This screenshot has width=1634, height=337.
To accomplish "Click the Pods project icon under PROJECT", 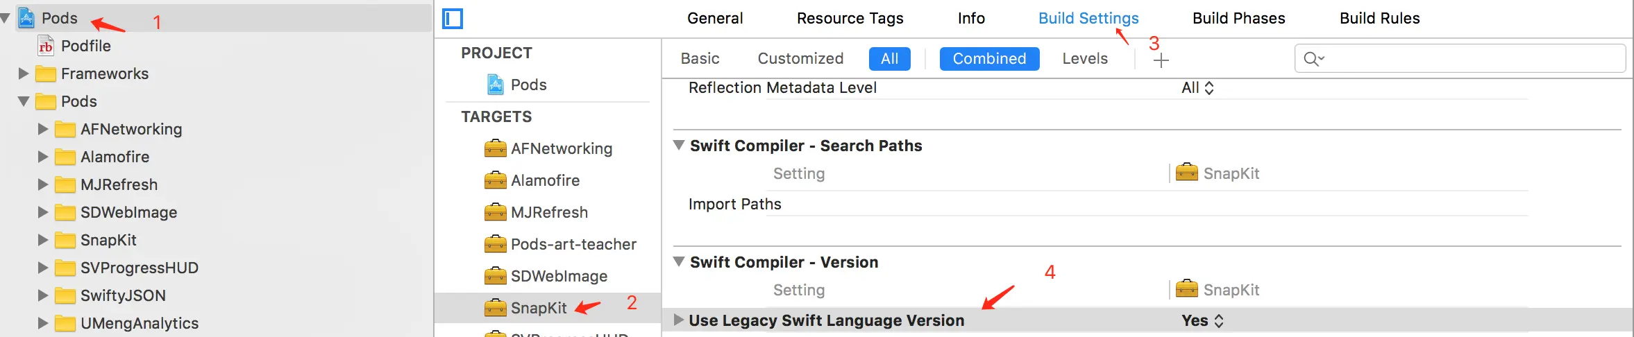I will coord(495,85).
